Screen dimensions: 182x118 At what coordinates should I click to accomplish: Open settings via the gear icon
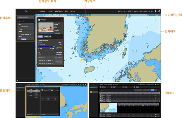click(155, 11)
